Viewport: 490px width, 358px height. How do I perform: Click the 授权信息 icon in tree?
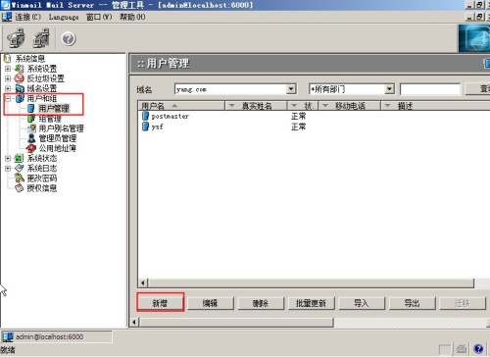(x=20, y=188)
